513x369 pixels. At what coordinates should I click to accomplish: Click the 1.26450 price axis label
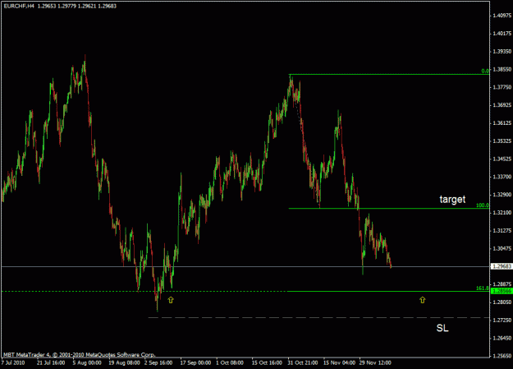click(x=502, y=339)
